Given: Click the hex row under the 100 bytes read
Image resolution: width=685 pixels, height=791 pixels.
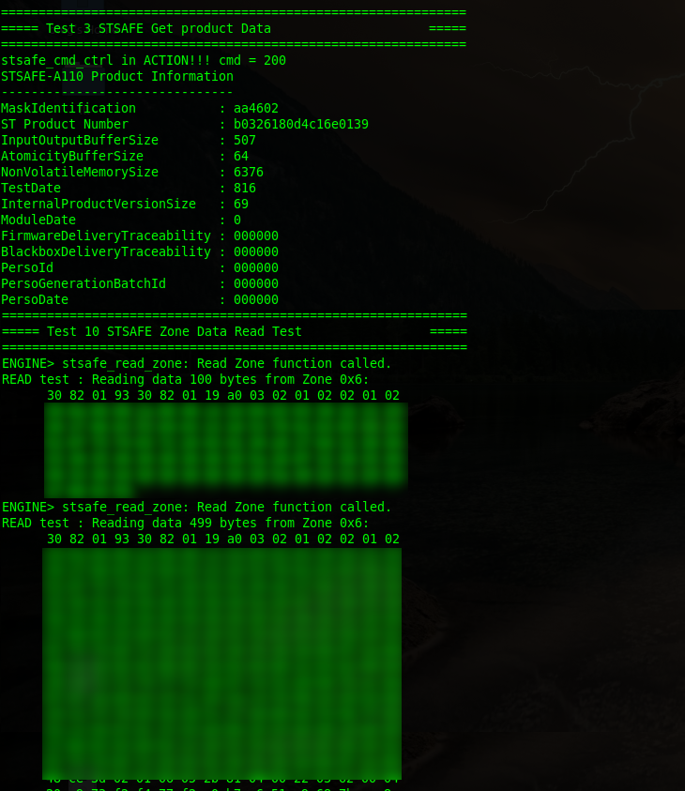Looking at the screenshot, I should [x=223, y=396].
